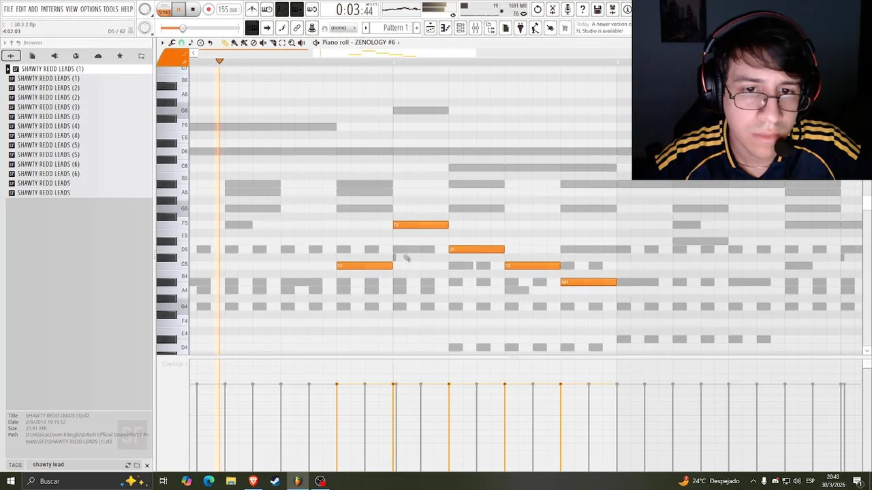Screen dimensions: 872x490
Task: Open the EDIT menu
Action: tap(21, 9)
